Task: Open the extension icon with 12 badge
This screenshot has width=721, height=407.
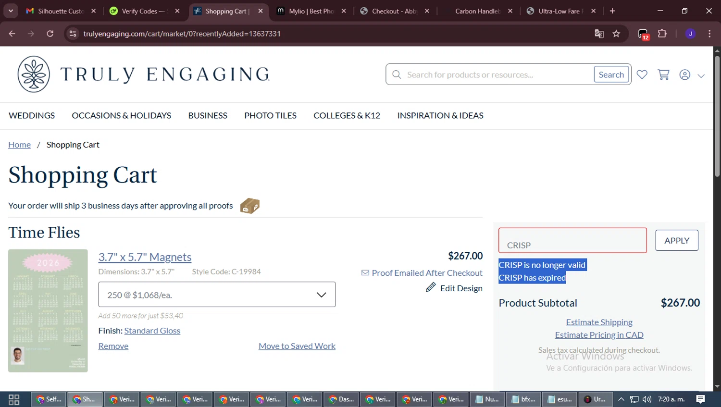Action: tap(643, 34)
